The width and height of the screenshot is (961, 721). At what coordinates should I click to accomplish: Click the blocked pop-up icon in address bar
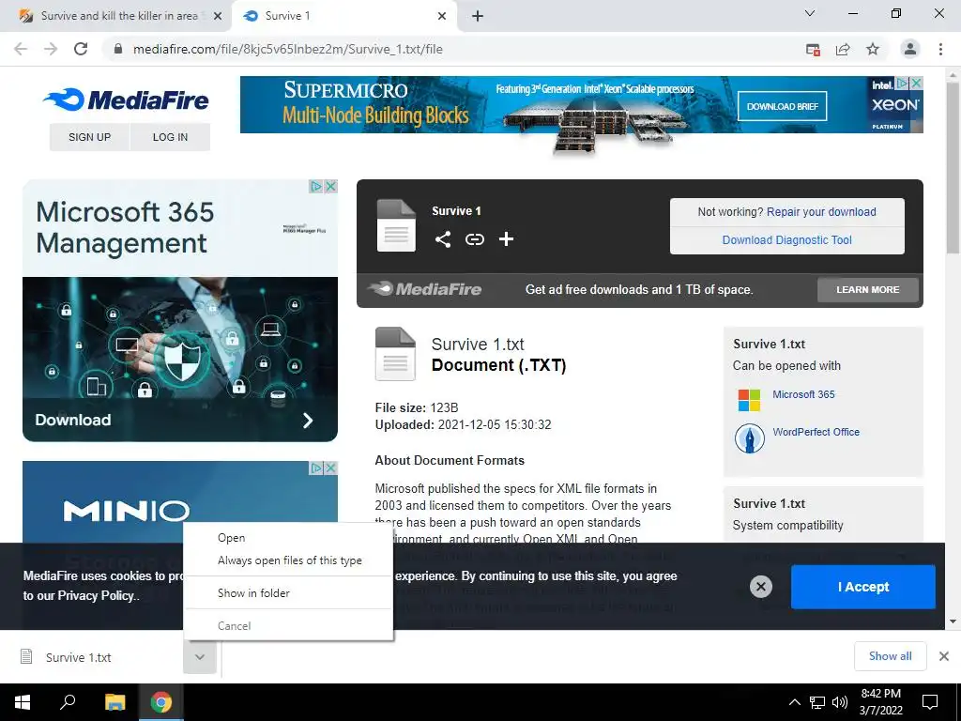[813, 50]
